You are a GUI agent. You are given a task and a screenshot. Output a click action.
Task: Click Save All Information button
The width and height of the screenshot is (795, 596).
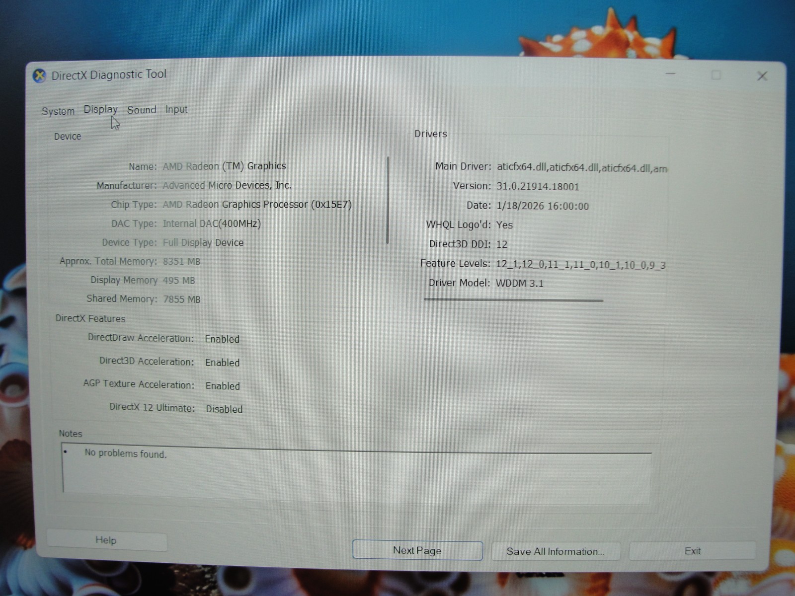556,551
